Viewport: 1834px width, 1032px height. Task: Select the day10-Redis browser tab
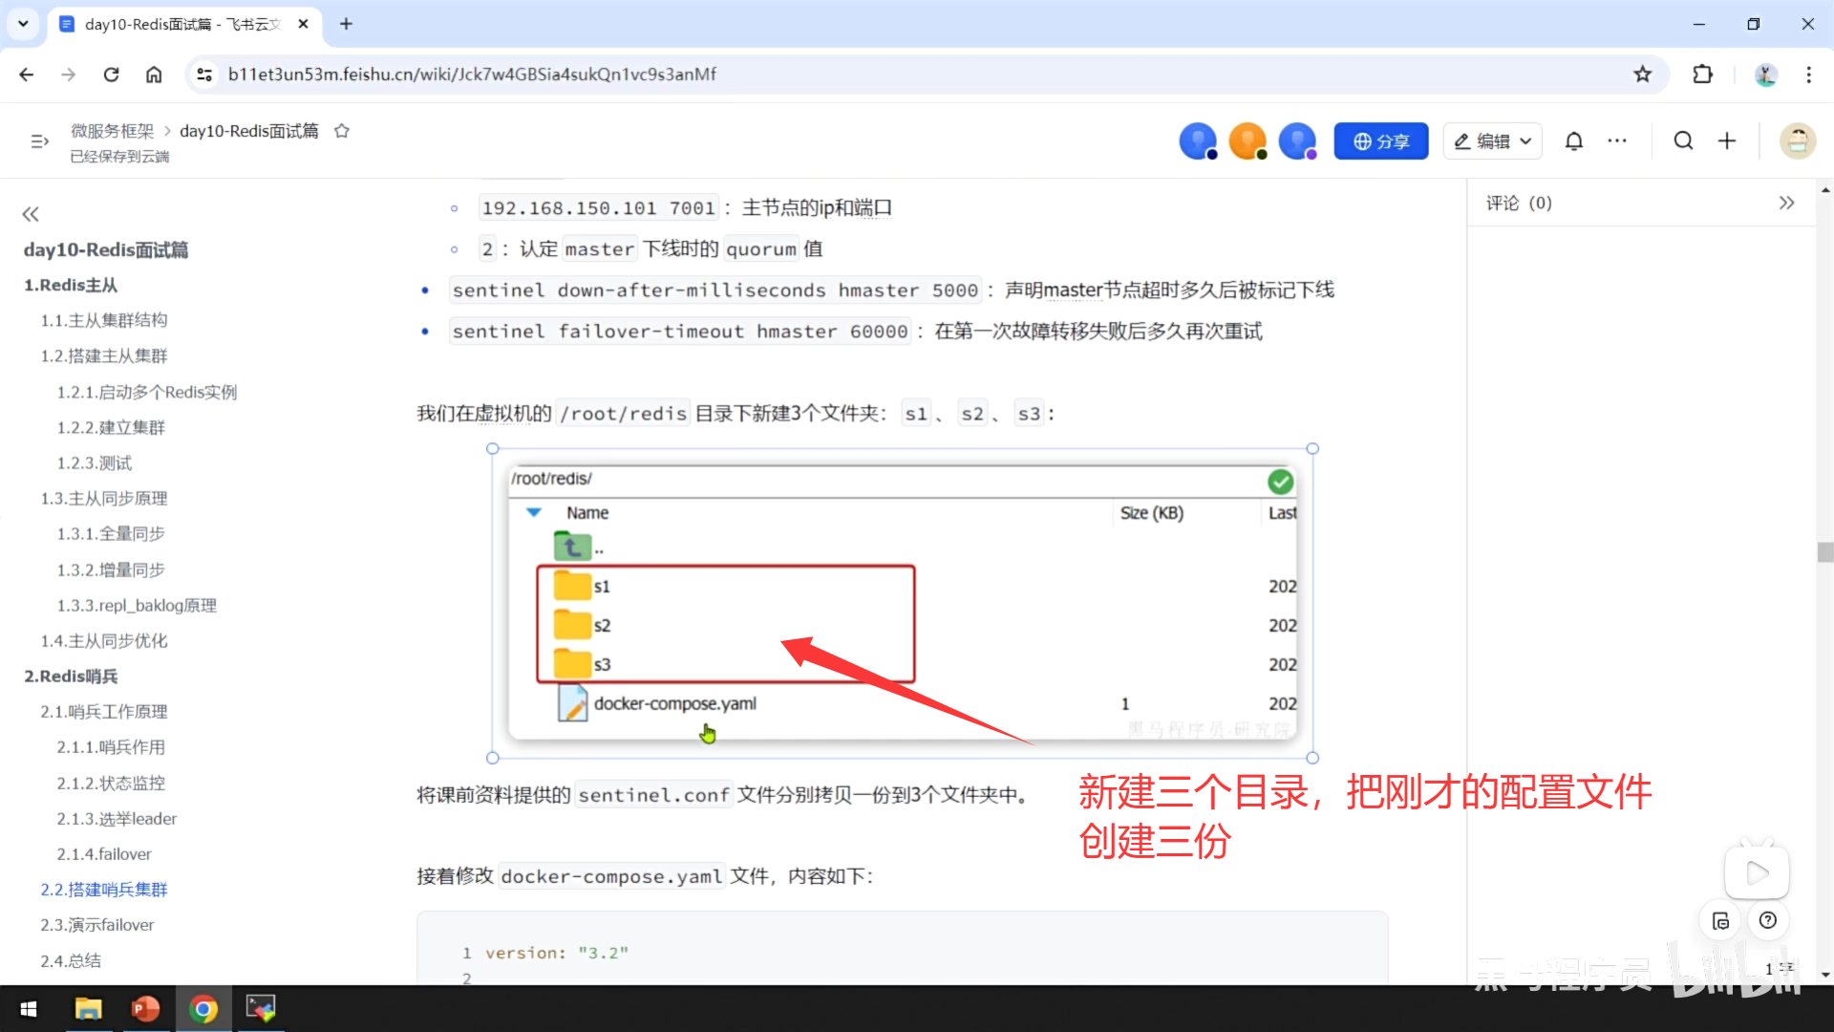[181, 24]
